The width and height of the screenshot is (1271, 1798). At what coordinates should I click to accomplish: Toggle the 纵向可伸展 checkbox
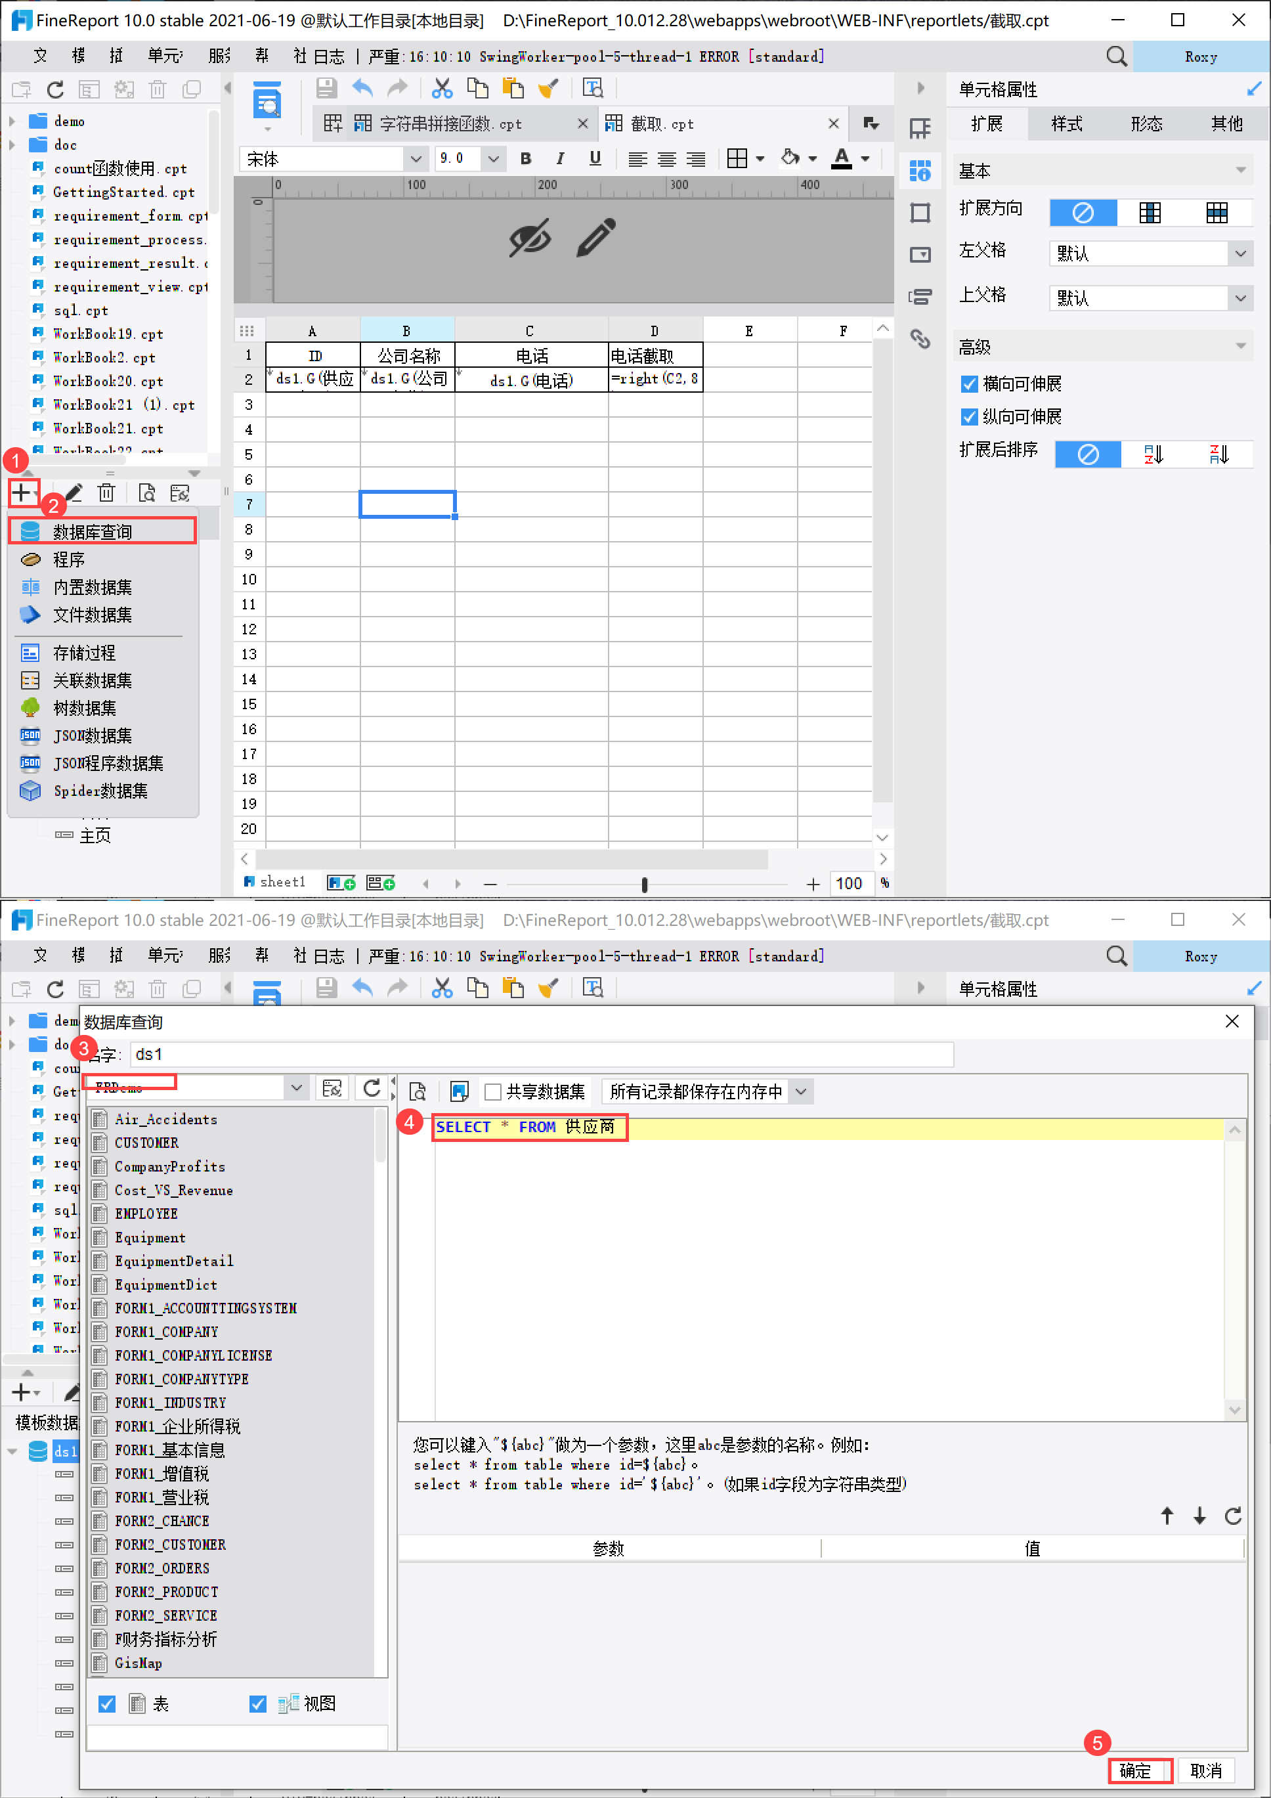point(970,416)
